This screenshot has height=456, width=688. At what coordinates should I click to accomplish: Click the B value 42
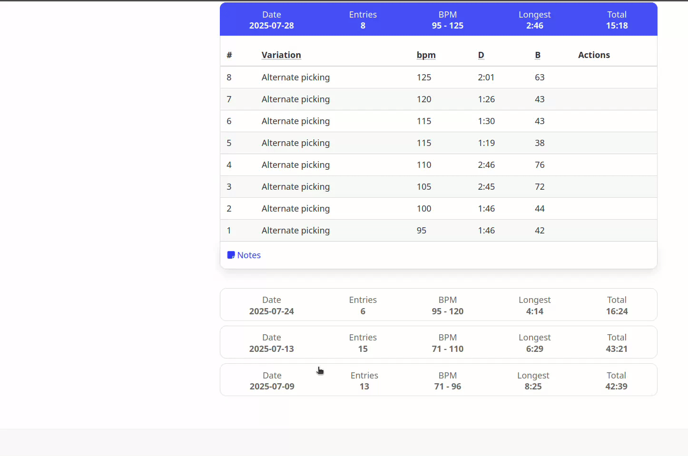pos(540,230)
